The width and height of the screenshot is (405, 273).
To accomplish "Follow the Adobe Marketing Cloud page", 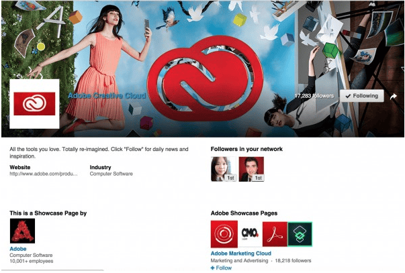I will pos(222,268).
